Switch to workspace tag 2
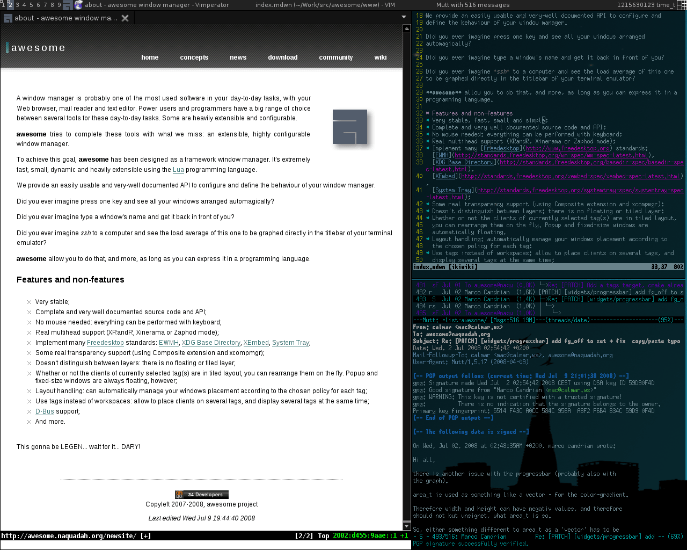 tap(10, 5)
